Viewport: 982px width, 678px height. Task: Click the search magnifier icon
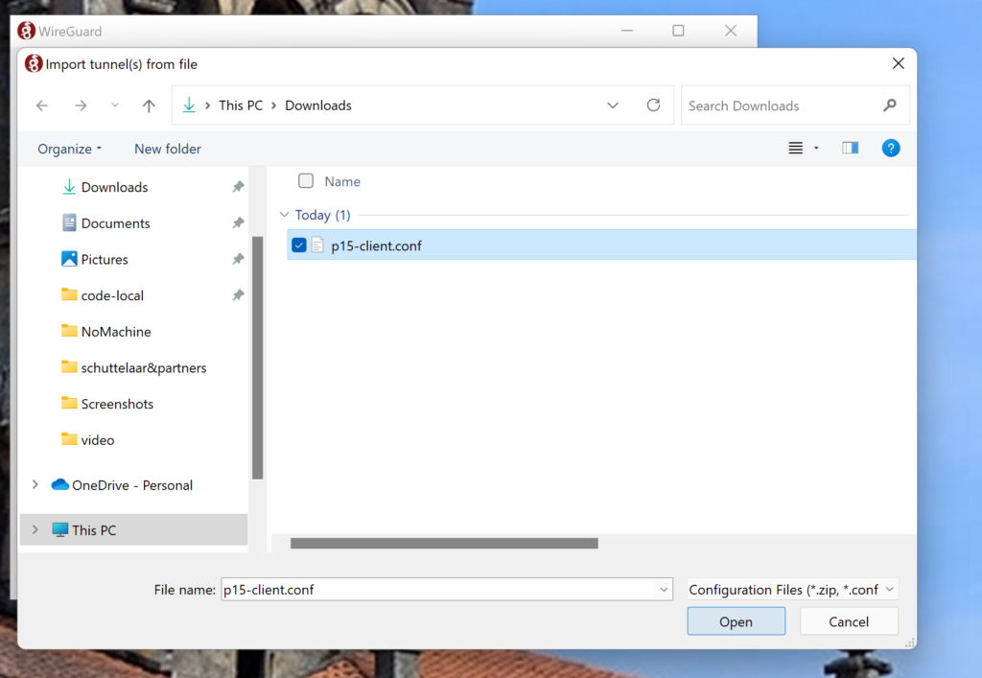coord(890,105)
